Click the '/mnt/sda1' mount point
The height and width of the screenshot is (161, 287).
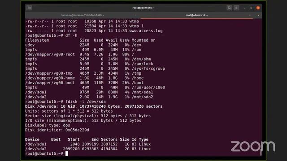pyautogui.click(x=143, y=93)
